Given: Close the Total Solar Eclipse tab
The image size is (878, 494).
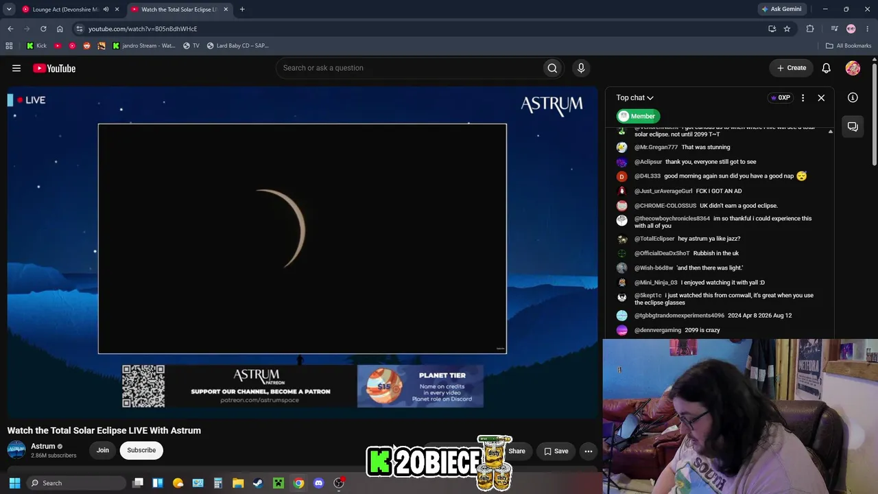Looking at the screenshot, I should (x=226, y=10).
